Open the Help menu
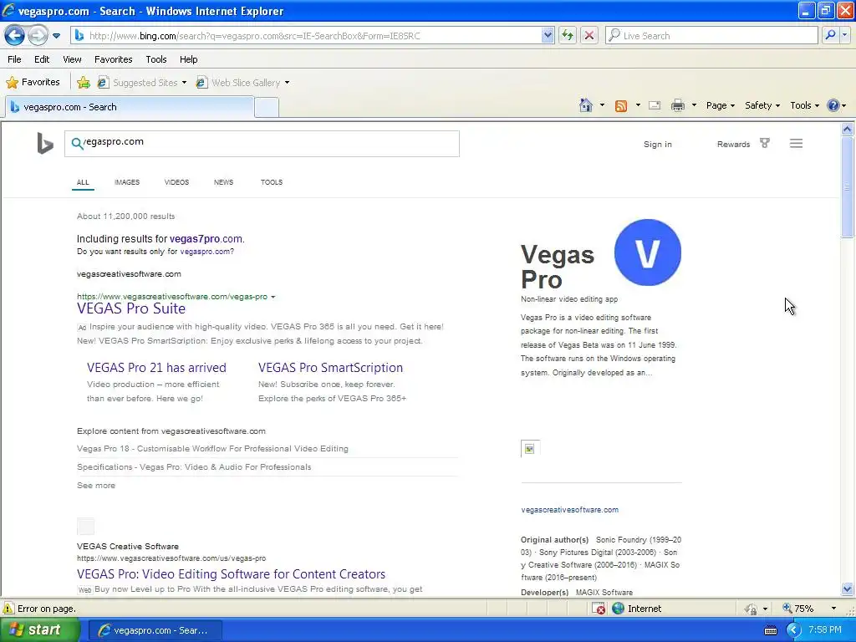The width and height of the screenshot is (856, 642). point(188,59)
